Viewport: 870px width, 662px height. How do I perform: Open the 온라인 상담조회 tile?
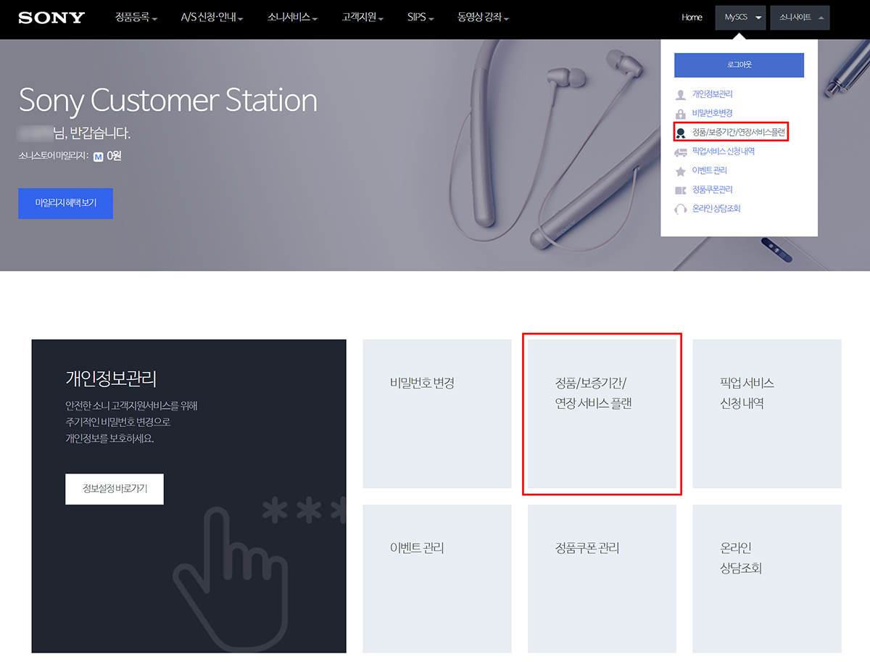[767, 579]
